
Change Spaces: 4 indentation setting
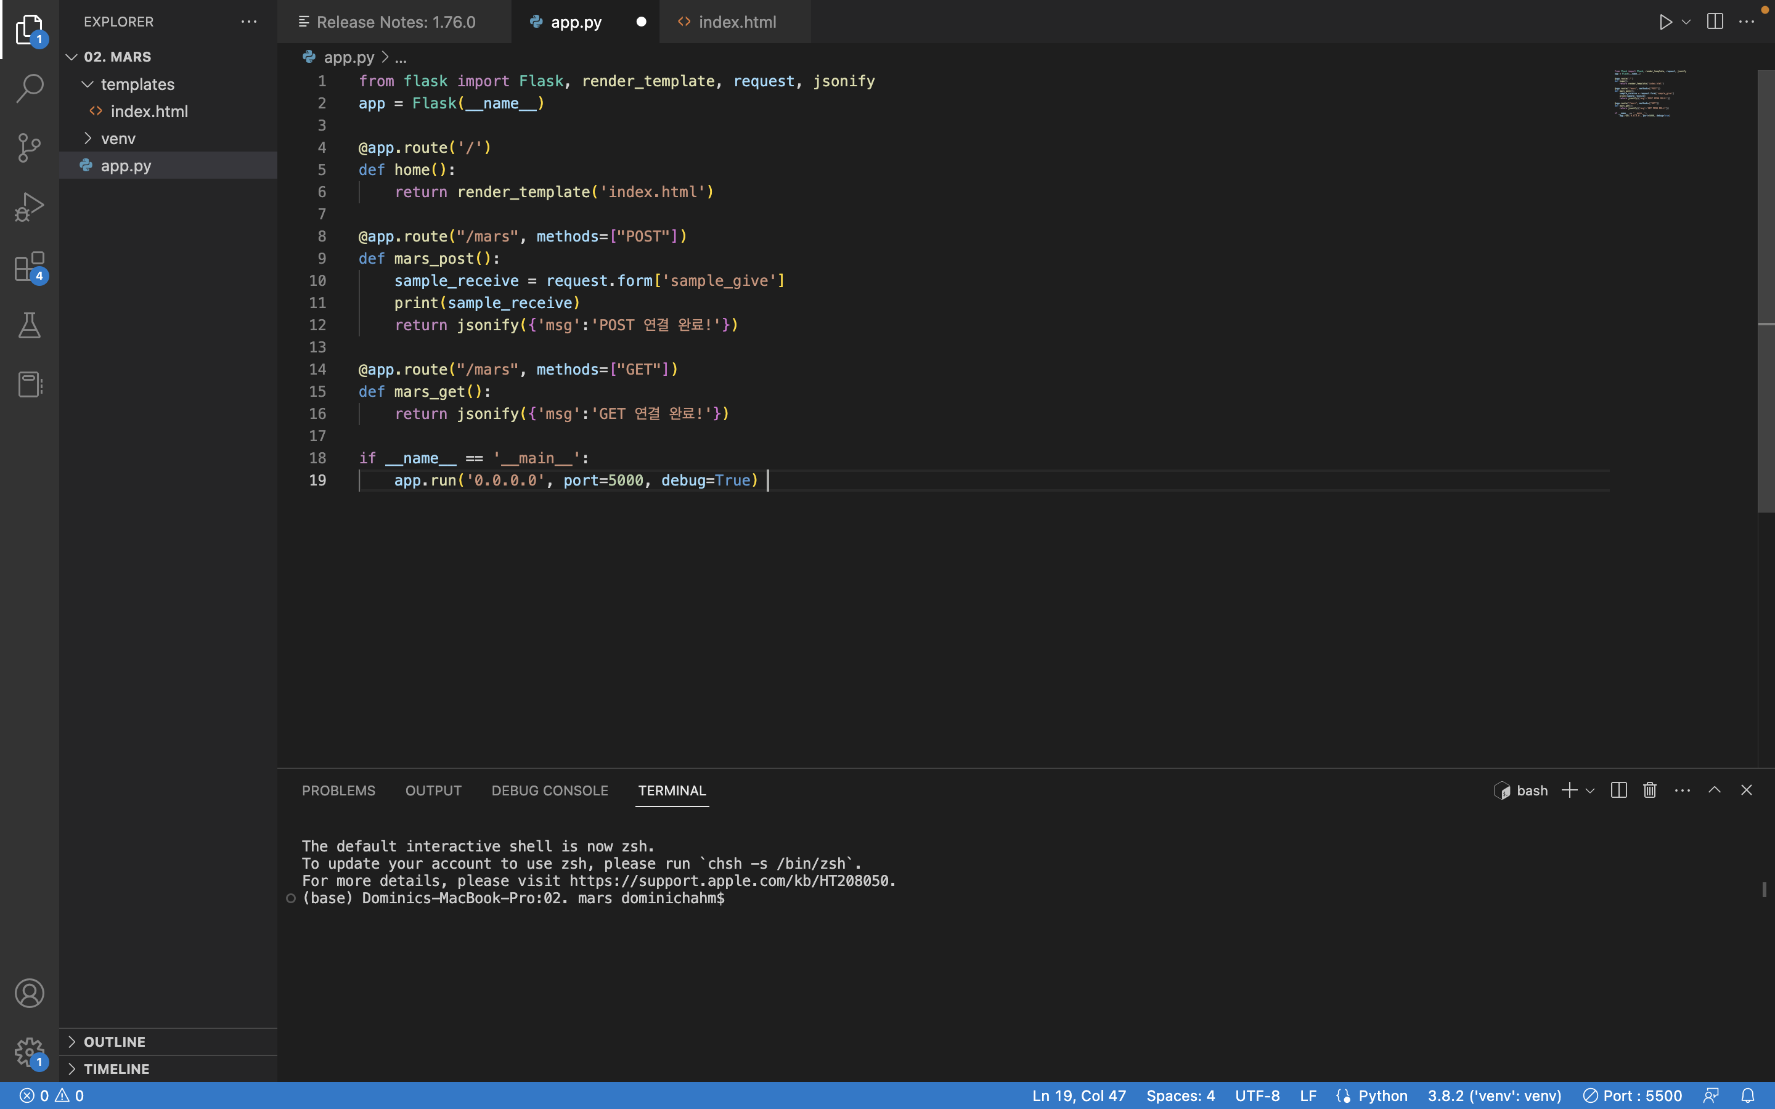1180,1096
